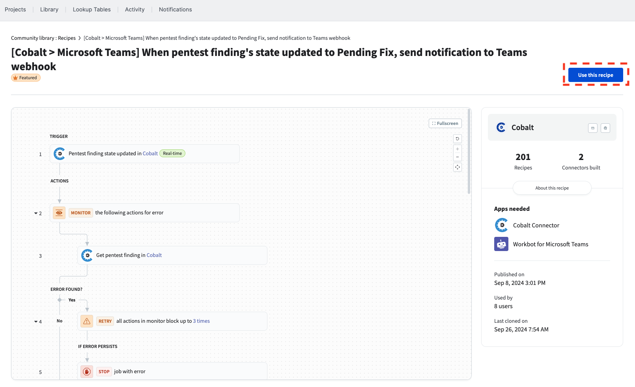
Task: Select the STOP label in step 5
Action: click(104, 372)
